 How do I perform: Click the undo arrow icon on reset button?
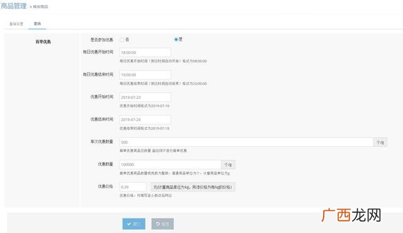[x=157, y=224]
